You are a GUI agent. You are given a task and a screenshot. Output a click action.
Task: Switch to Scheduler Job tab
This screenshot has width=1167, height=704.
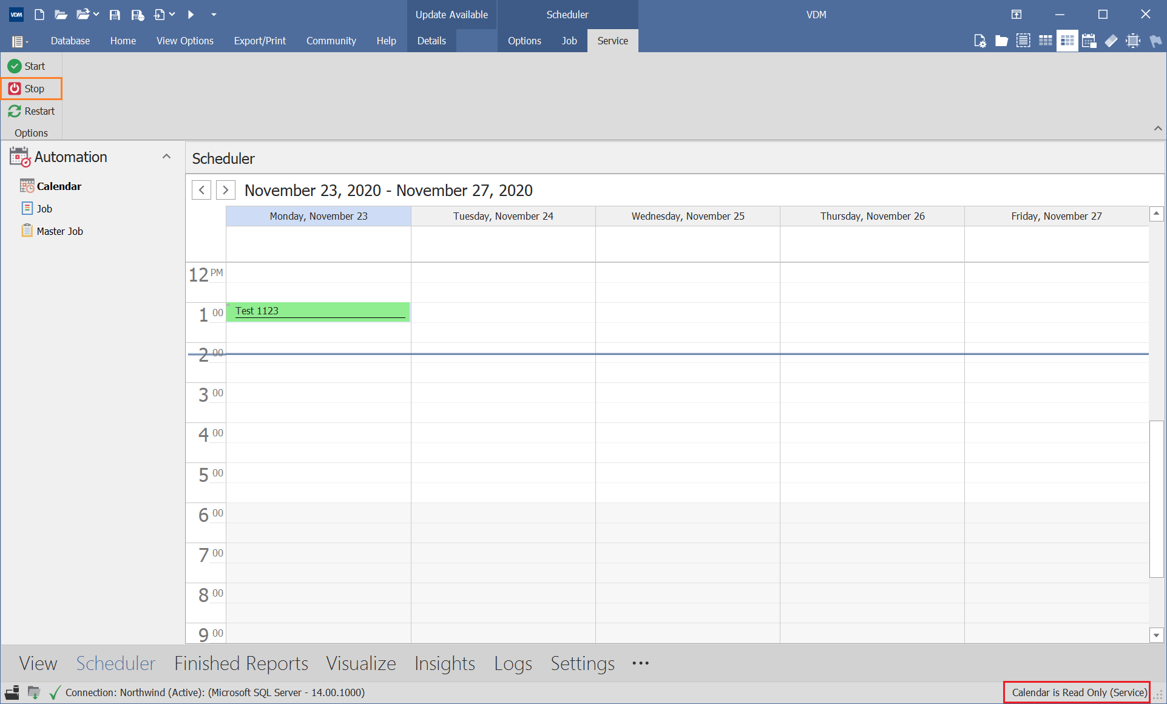coord(569,41)
